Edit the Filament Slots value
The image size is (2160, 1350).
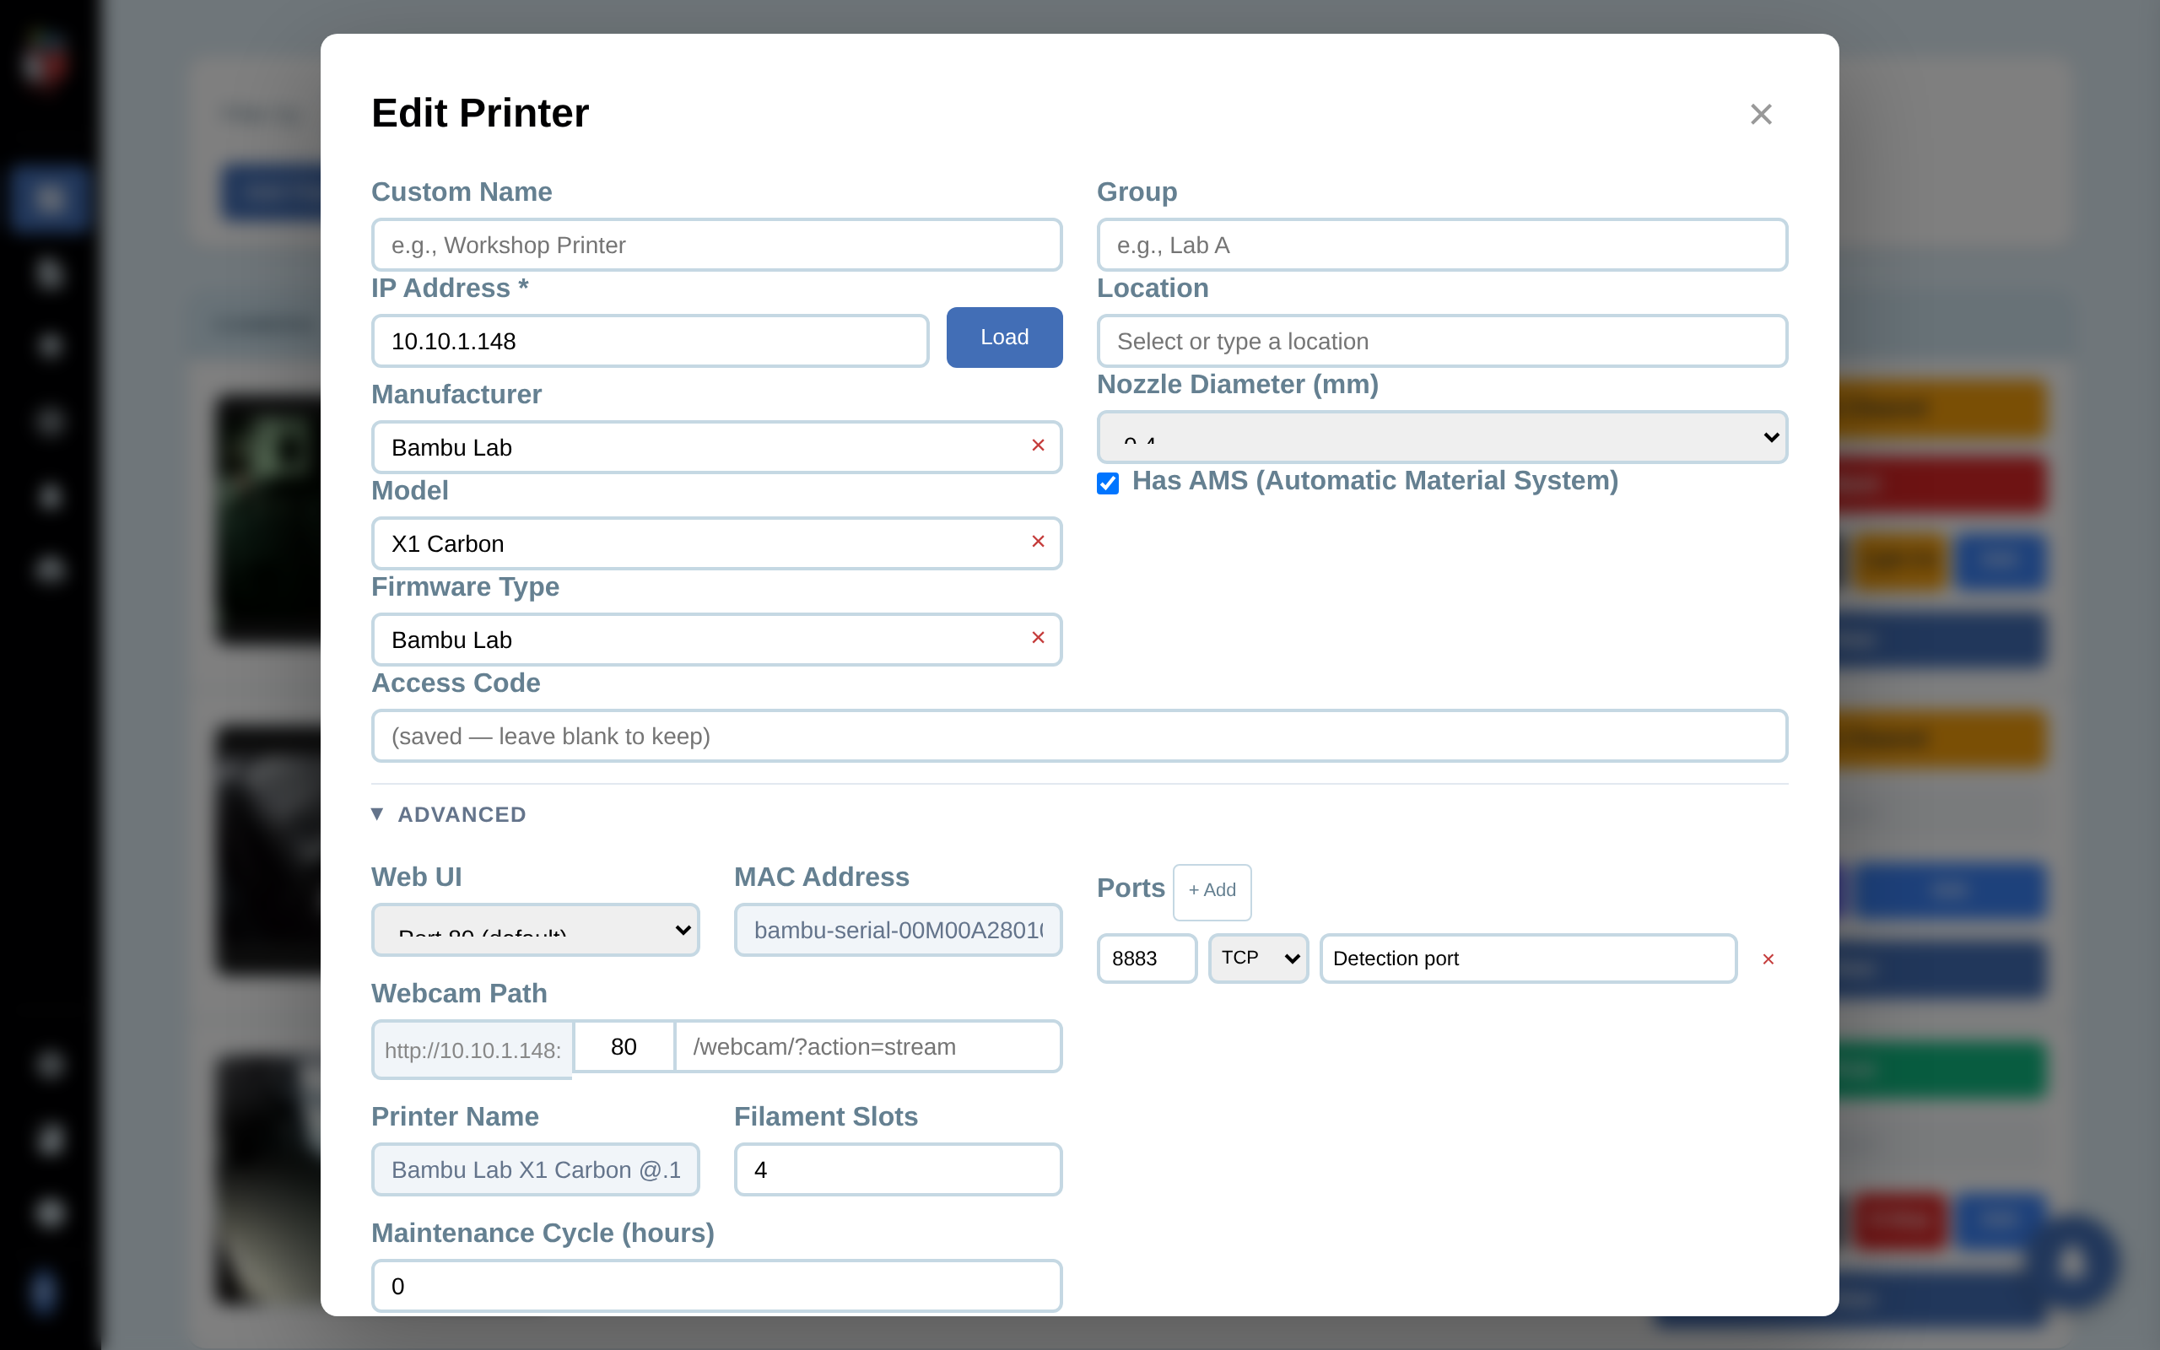click(x=898, y=1169)
